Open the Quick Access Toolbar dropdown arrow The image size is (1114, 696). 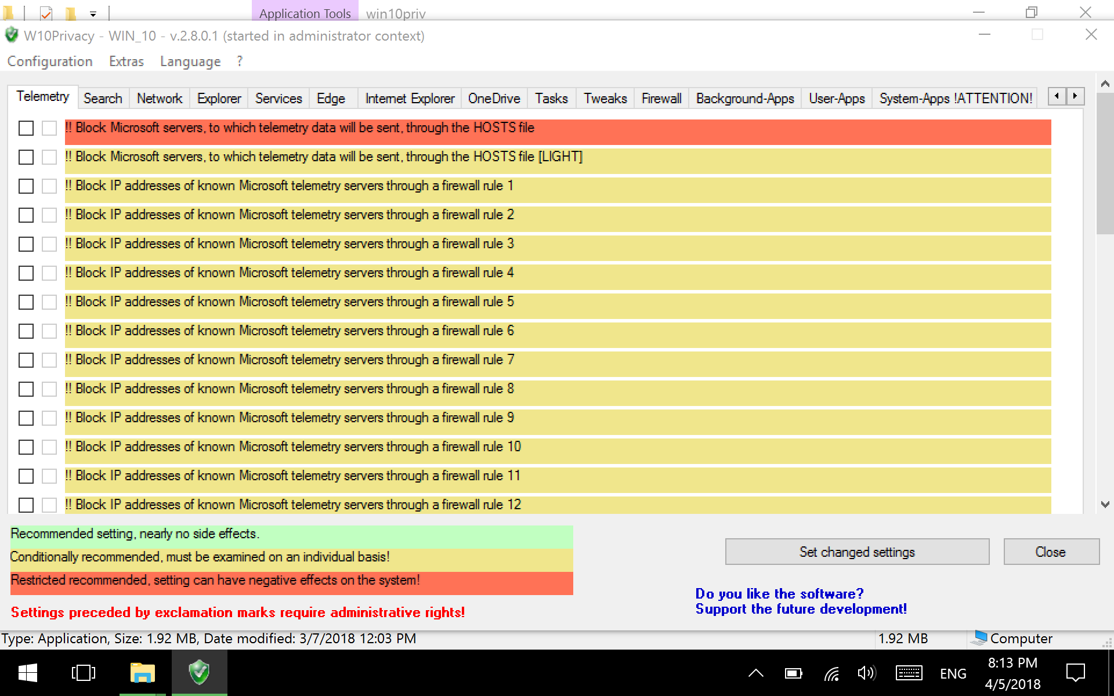[x=93, y=13]
